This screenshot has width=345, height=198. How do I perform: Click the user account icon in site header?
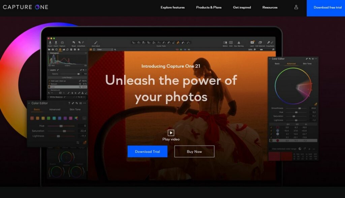click(296, 7)
